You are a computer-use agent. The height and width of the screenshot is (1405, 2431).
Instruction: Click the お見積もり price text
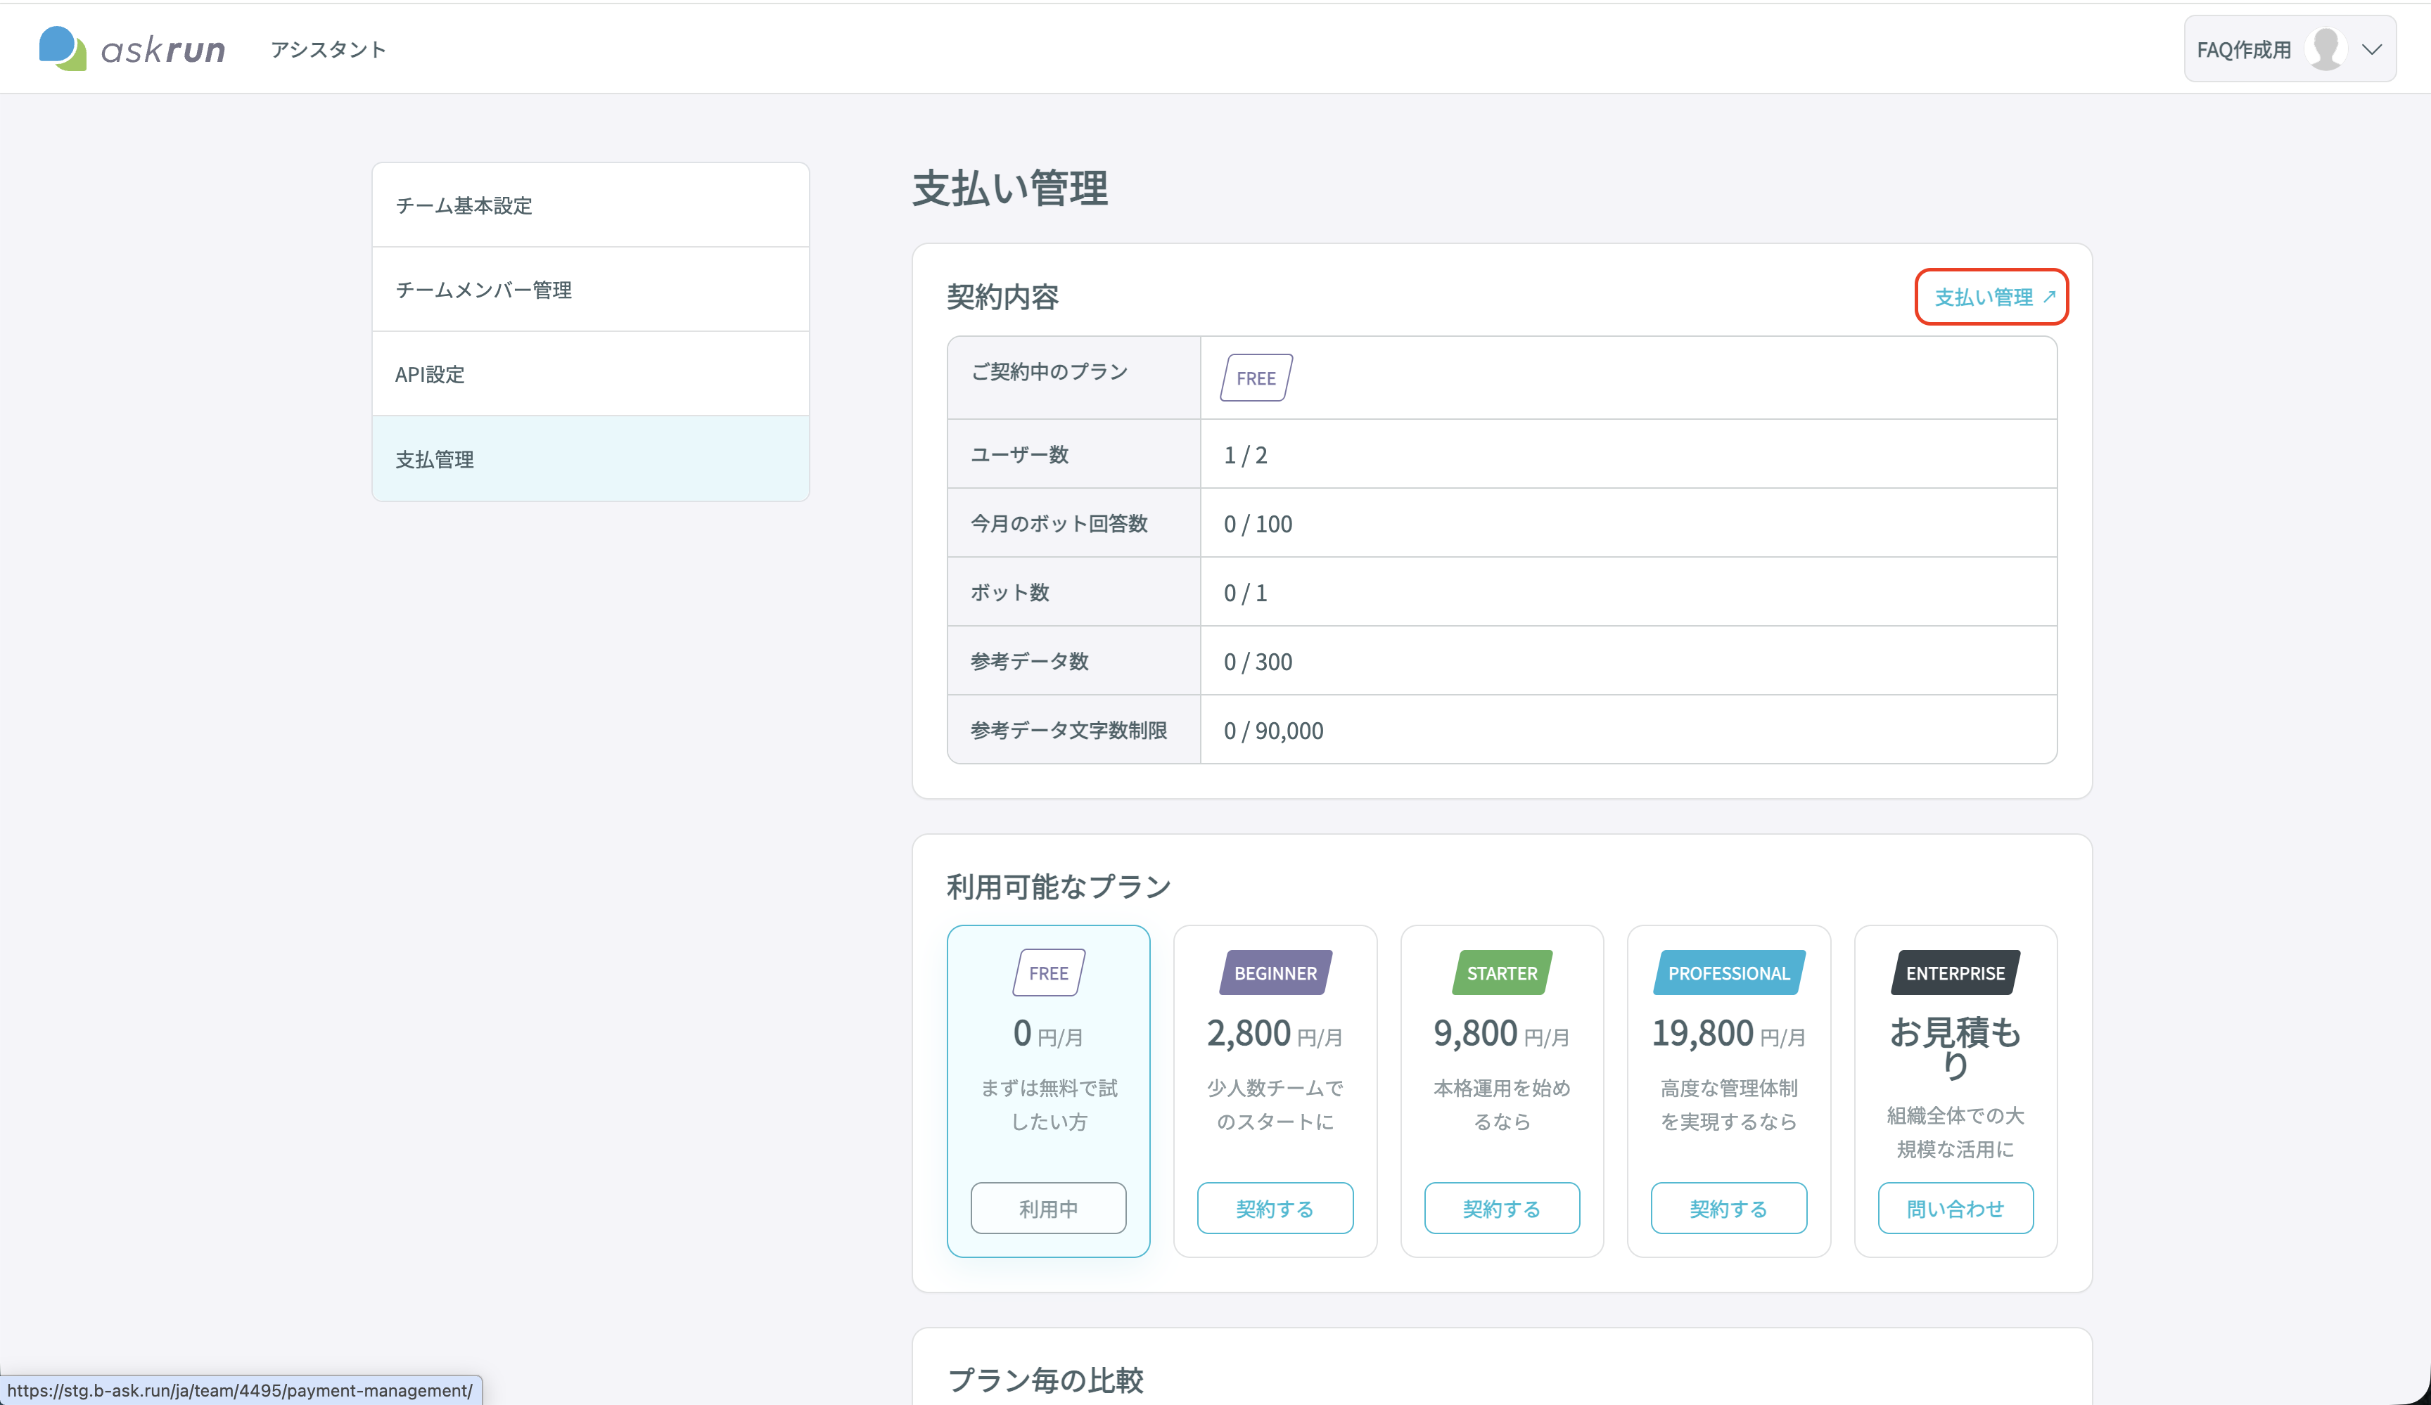pos(1955,1048)
